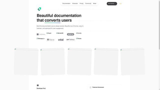Click the star icon beside Featured showcases

click(90, 87)
